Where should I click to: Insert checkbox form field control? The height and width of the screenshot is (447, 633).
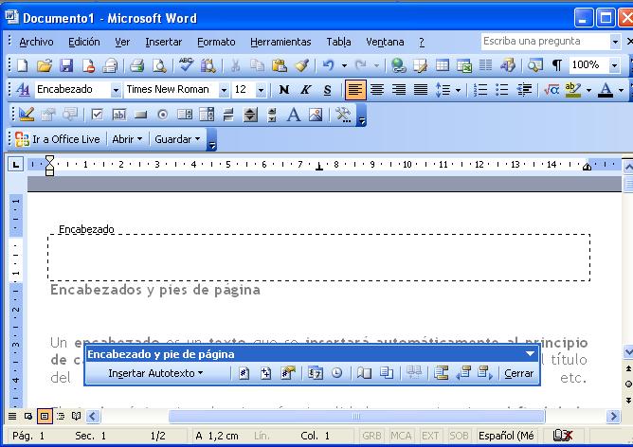97,115
